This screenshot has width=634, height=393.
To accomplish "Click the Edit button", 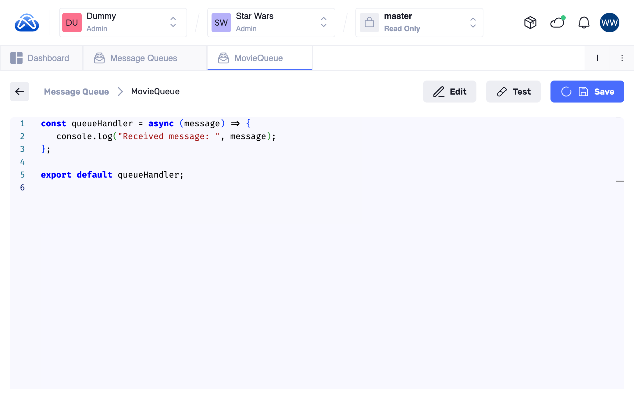I will coord(450,92).
